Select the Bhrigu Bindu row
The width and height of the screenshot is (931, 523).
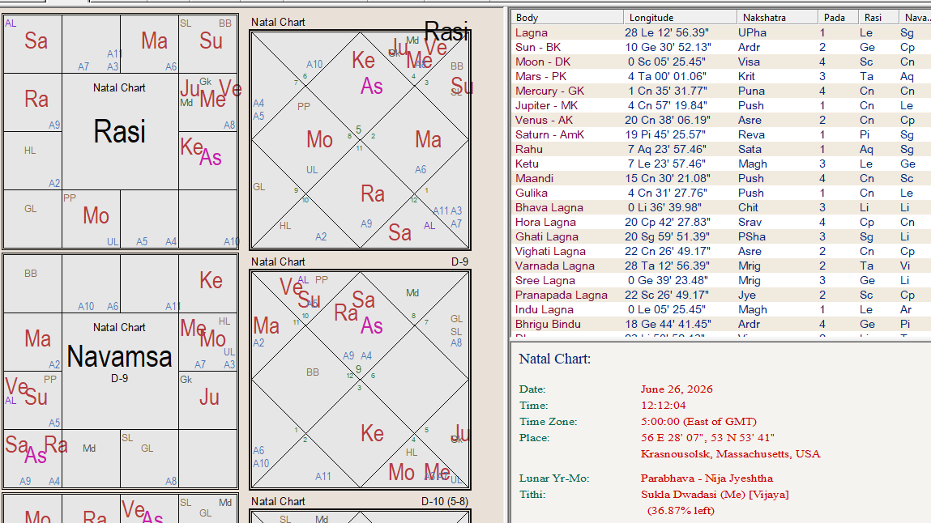(721, 325)
